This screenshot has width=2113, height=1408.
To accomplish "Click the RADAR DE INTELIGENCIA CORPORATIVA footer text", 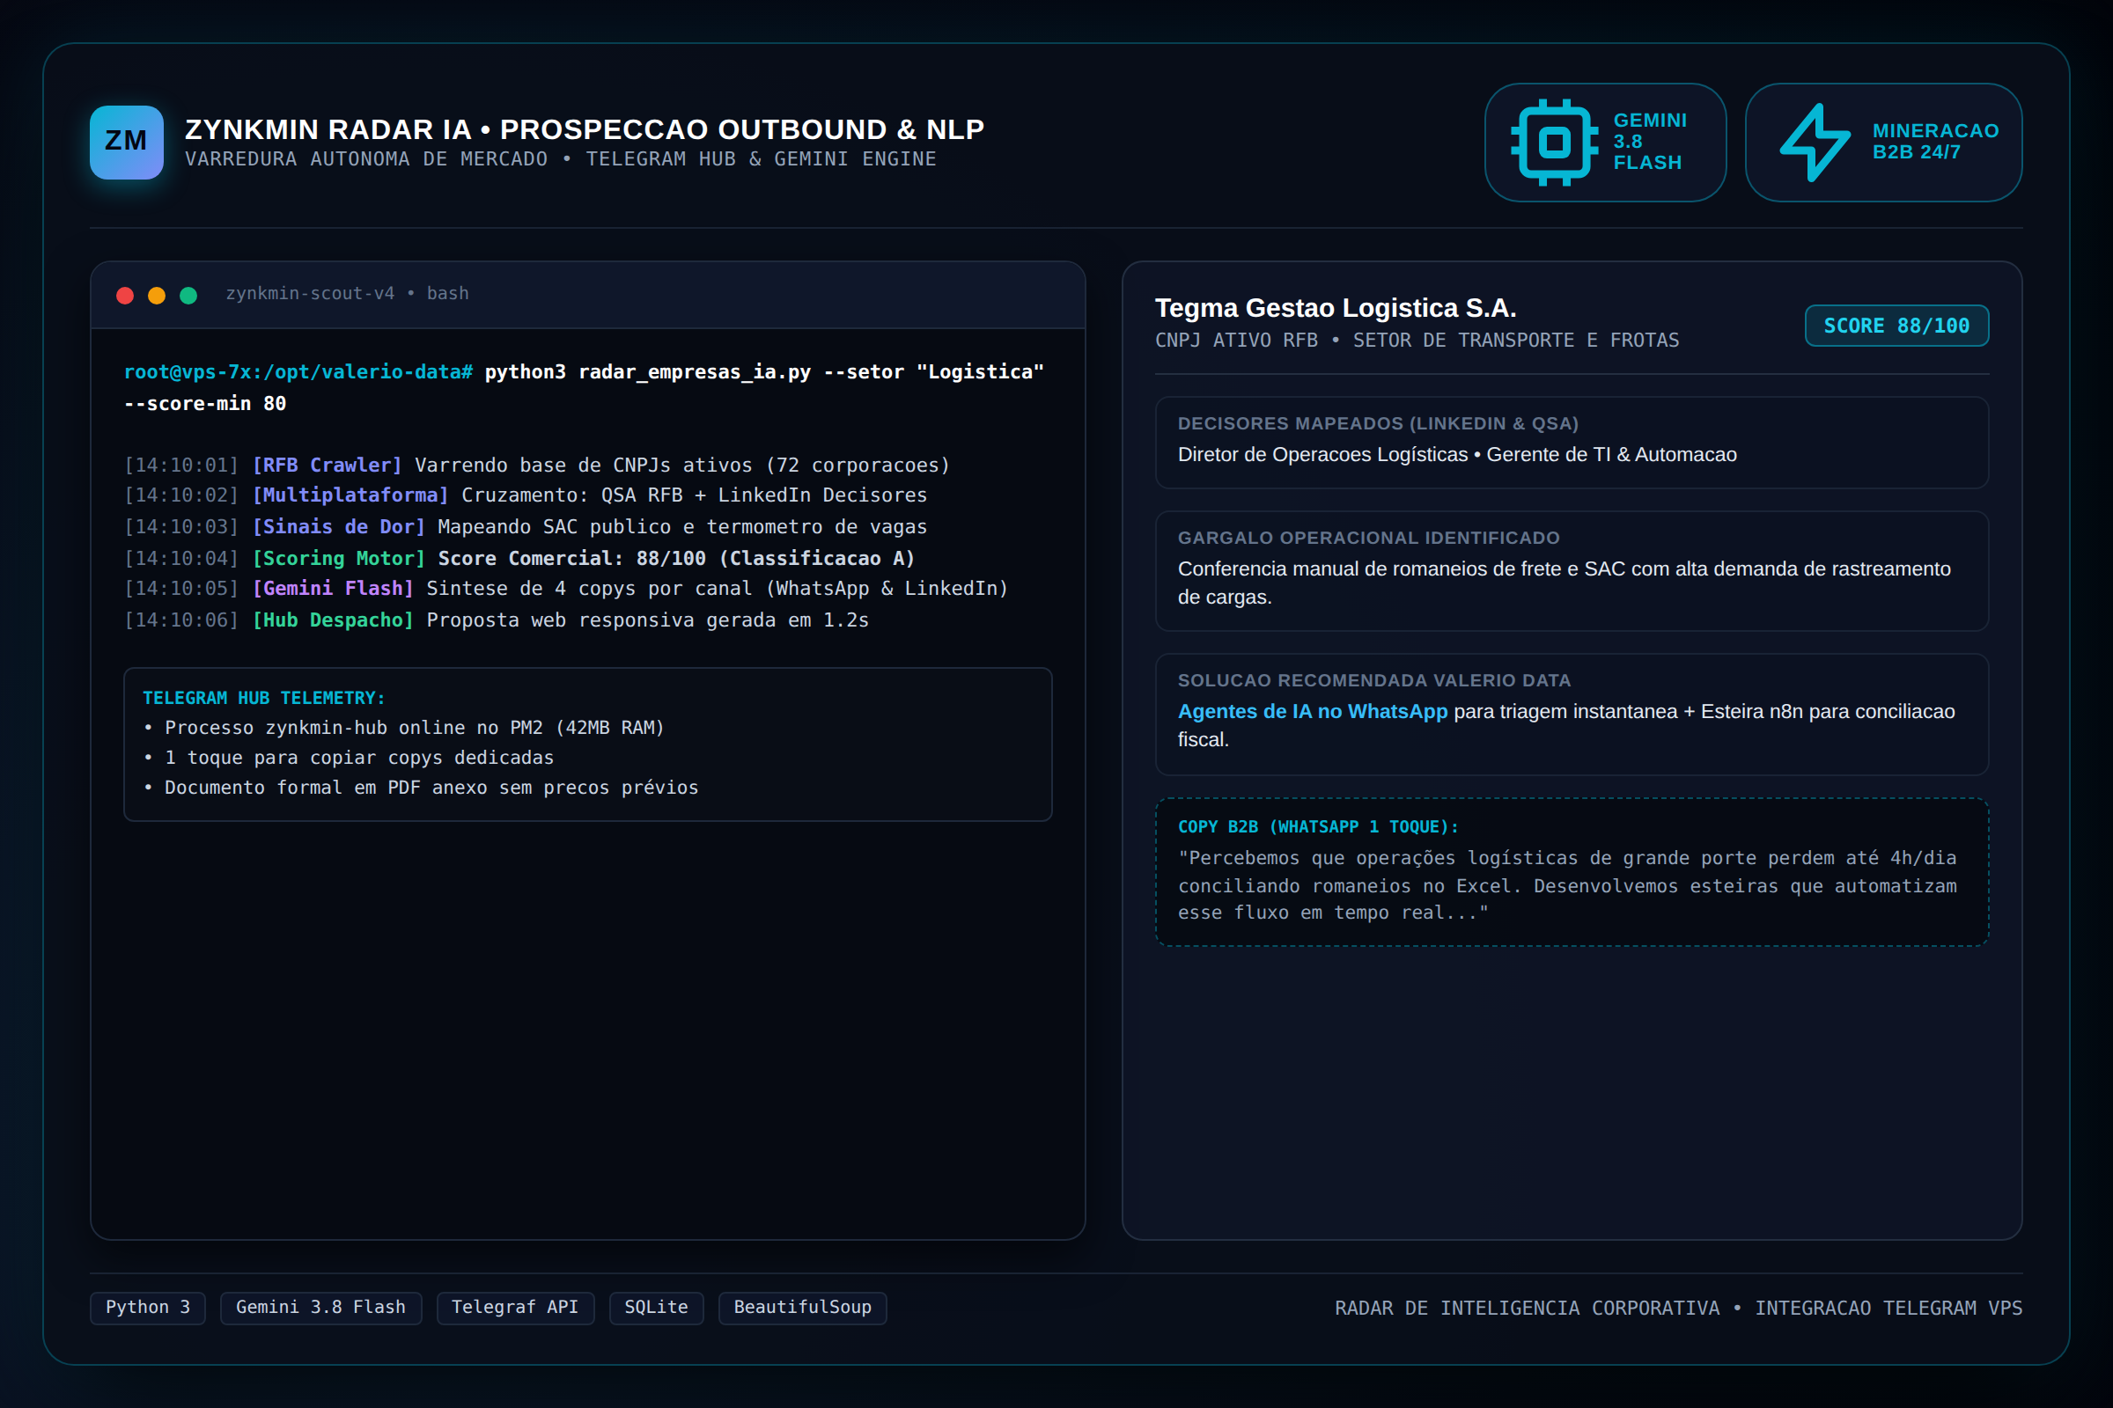I will 1678,1309.
